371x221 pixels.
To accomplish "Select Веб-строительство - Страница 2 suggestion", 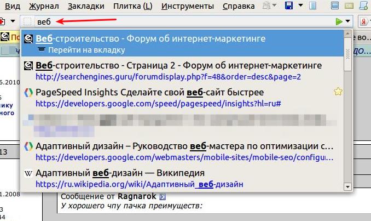I will click(x=178, y=65).
